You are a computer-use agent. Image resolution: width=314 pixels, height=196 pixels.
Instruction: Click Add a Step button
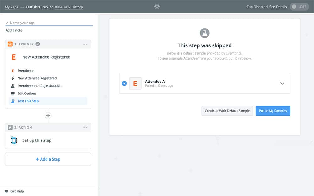(x=48, y=159)
